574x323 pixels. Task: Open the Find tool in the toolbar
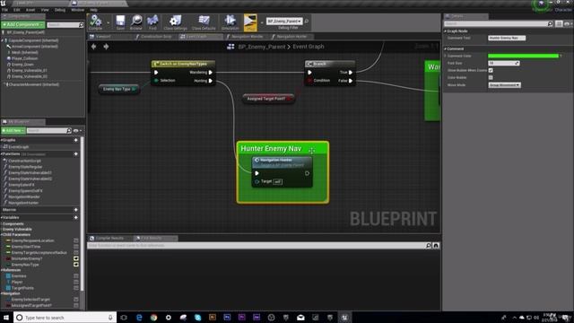pos(152,22)
